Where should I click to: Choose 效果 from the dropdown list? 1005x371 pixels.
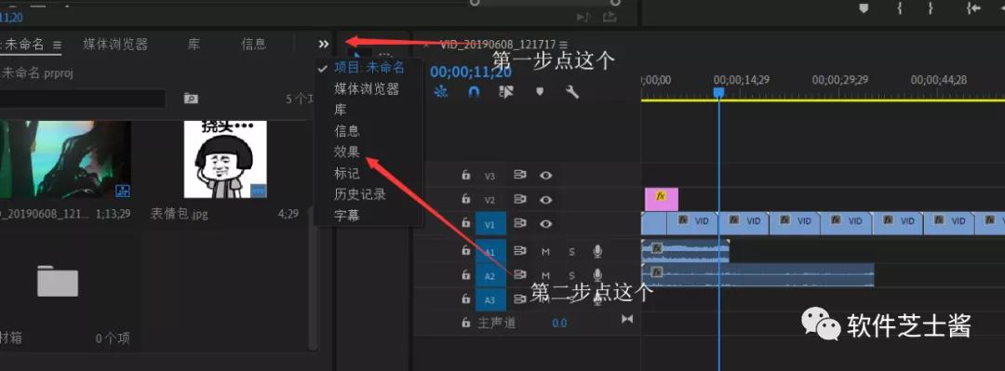pyautogui.click(x=347, y=152)
